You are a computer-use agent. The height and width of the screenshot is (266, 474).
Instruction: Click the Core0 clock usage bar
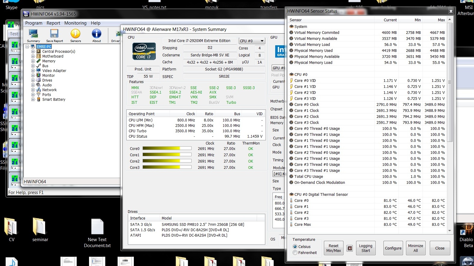tap(167, 148)
